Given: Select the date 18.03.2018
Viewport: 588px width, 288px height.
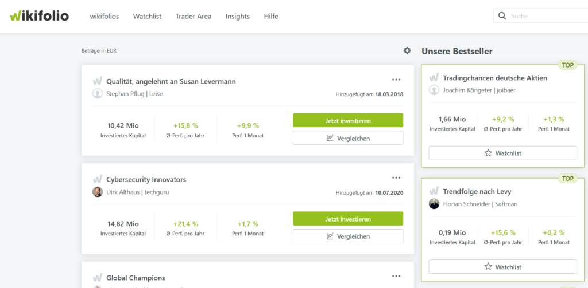Looking at the screenshot, I should click(x=389, y=94).
